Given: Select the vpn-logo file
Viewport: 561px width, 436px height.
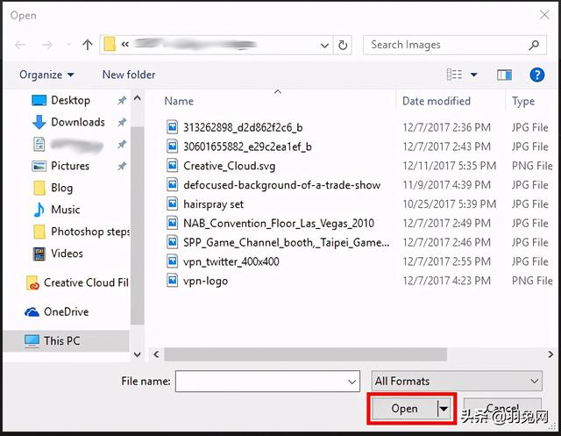Looking at the screenshot, I should 206,281.
